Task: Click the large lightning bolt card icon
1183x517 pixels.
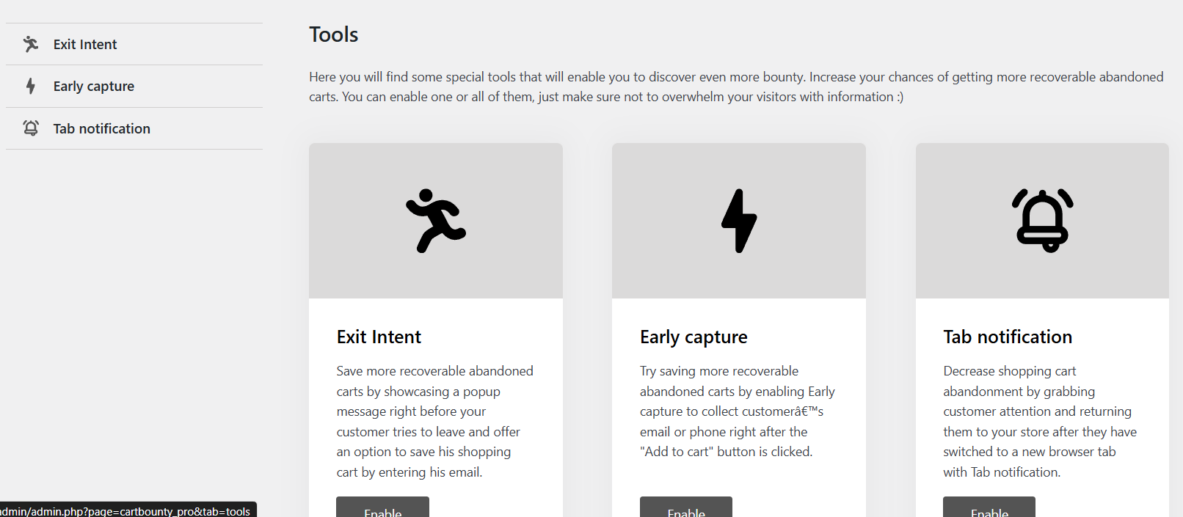Action: (739, 221)
